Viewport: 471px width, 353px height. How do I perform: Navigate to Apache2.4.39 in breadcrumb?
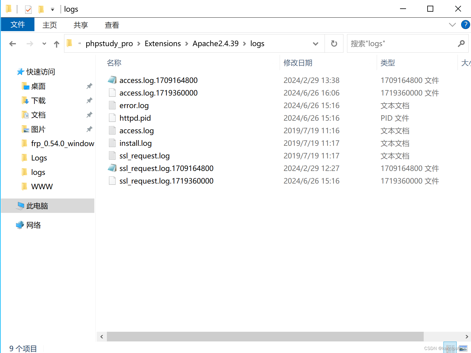pyautogui.click(x=216, y=44)
